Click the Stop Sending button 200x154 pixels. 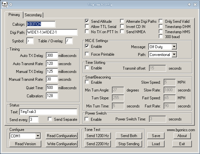pyautogui.click(x=129, y=144)
